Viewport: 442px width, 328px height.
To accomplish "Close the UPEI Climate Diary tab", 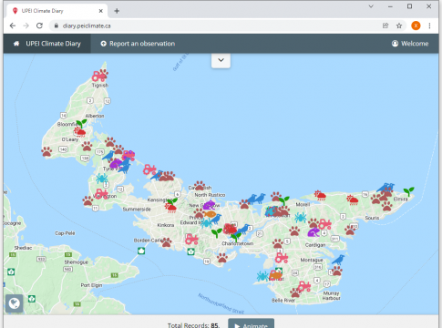I will (x=101, y=11).
